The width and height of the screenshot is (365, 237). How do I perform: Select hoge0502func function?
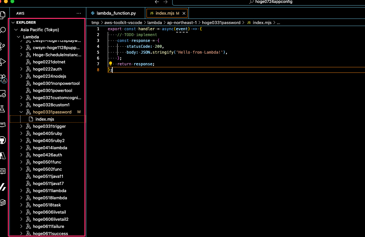tap(48, 169)
